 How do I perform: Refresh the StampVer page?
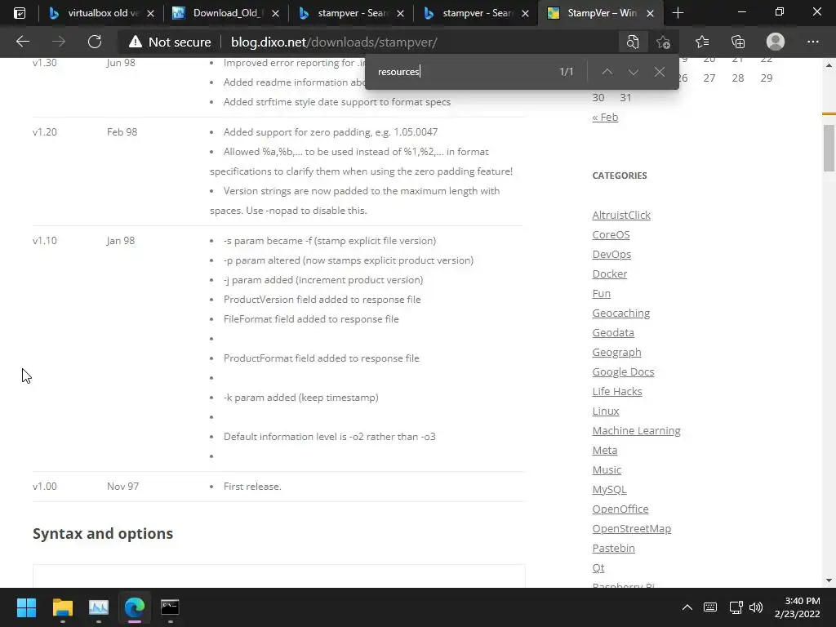point(95,42)
